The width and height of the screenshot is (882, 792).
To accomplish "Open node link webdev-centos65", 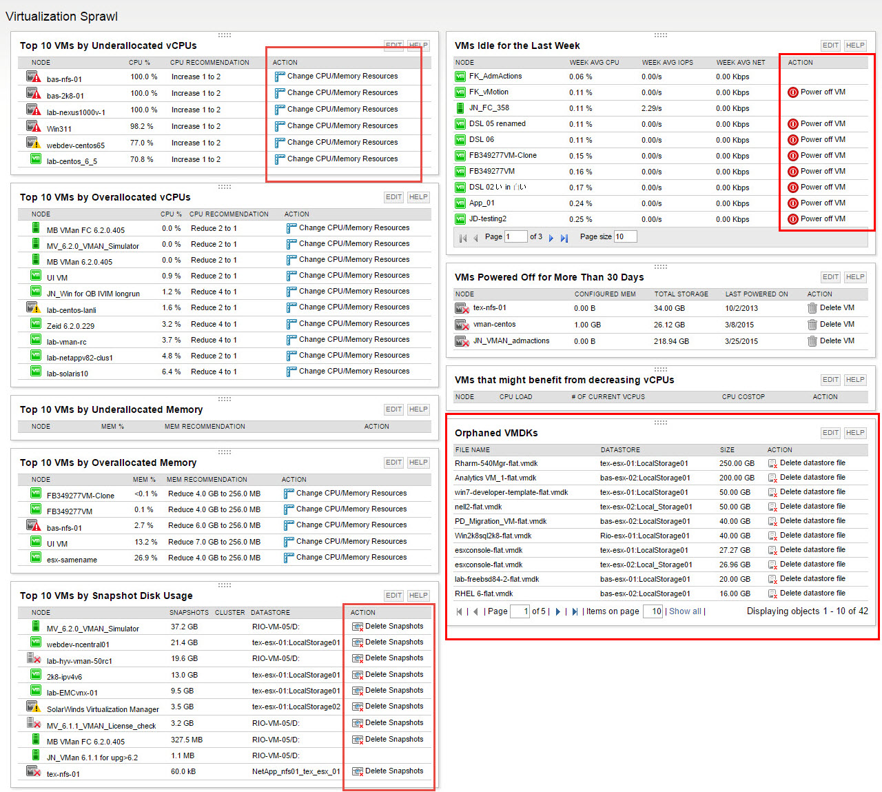I will click(x=76, y=145).
